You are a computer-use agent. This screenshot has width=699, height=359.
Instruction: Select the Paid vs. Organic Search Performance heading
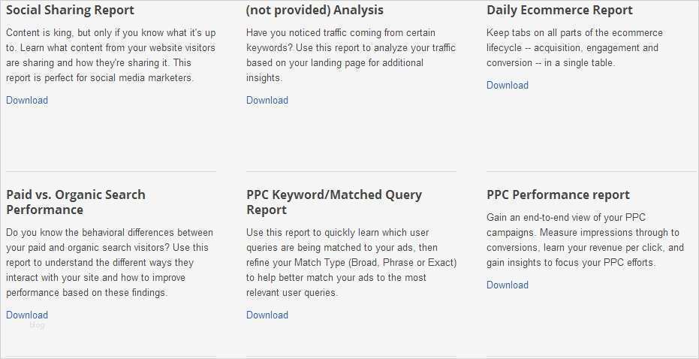pos(76,202)
